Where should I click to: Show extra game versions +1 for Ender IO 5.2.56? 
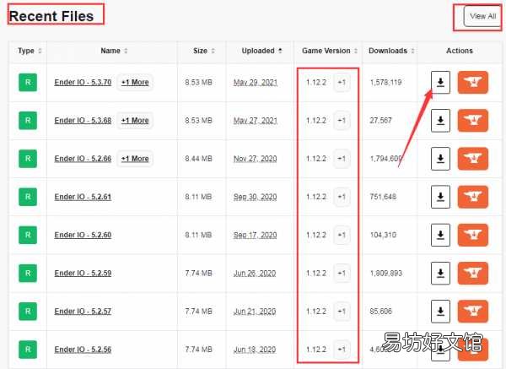(342, 350)
